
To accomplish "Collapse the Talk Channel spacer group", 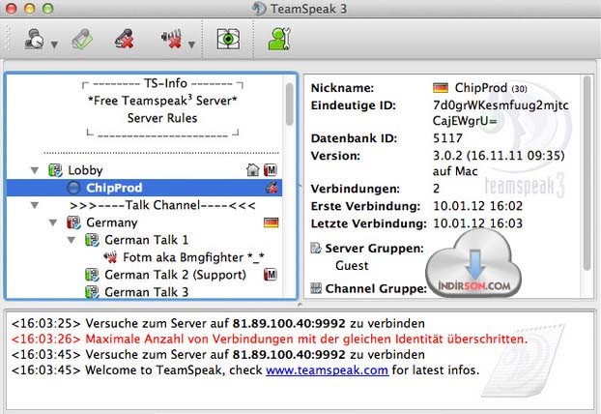I will pos(35,205).
